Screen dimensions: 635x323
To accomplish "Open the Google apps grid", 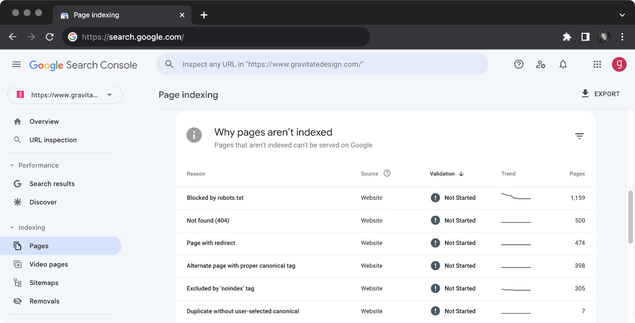I will [597, 64].
